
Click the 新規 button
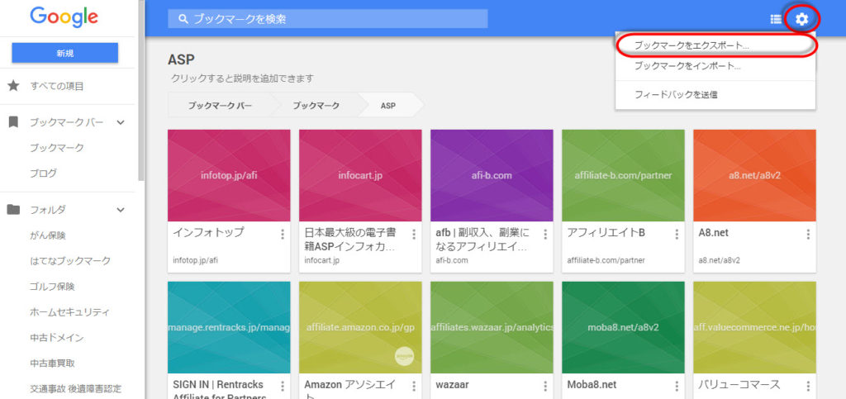pyautogui.click(x=64, y=53)
